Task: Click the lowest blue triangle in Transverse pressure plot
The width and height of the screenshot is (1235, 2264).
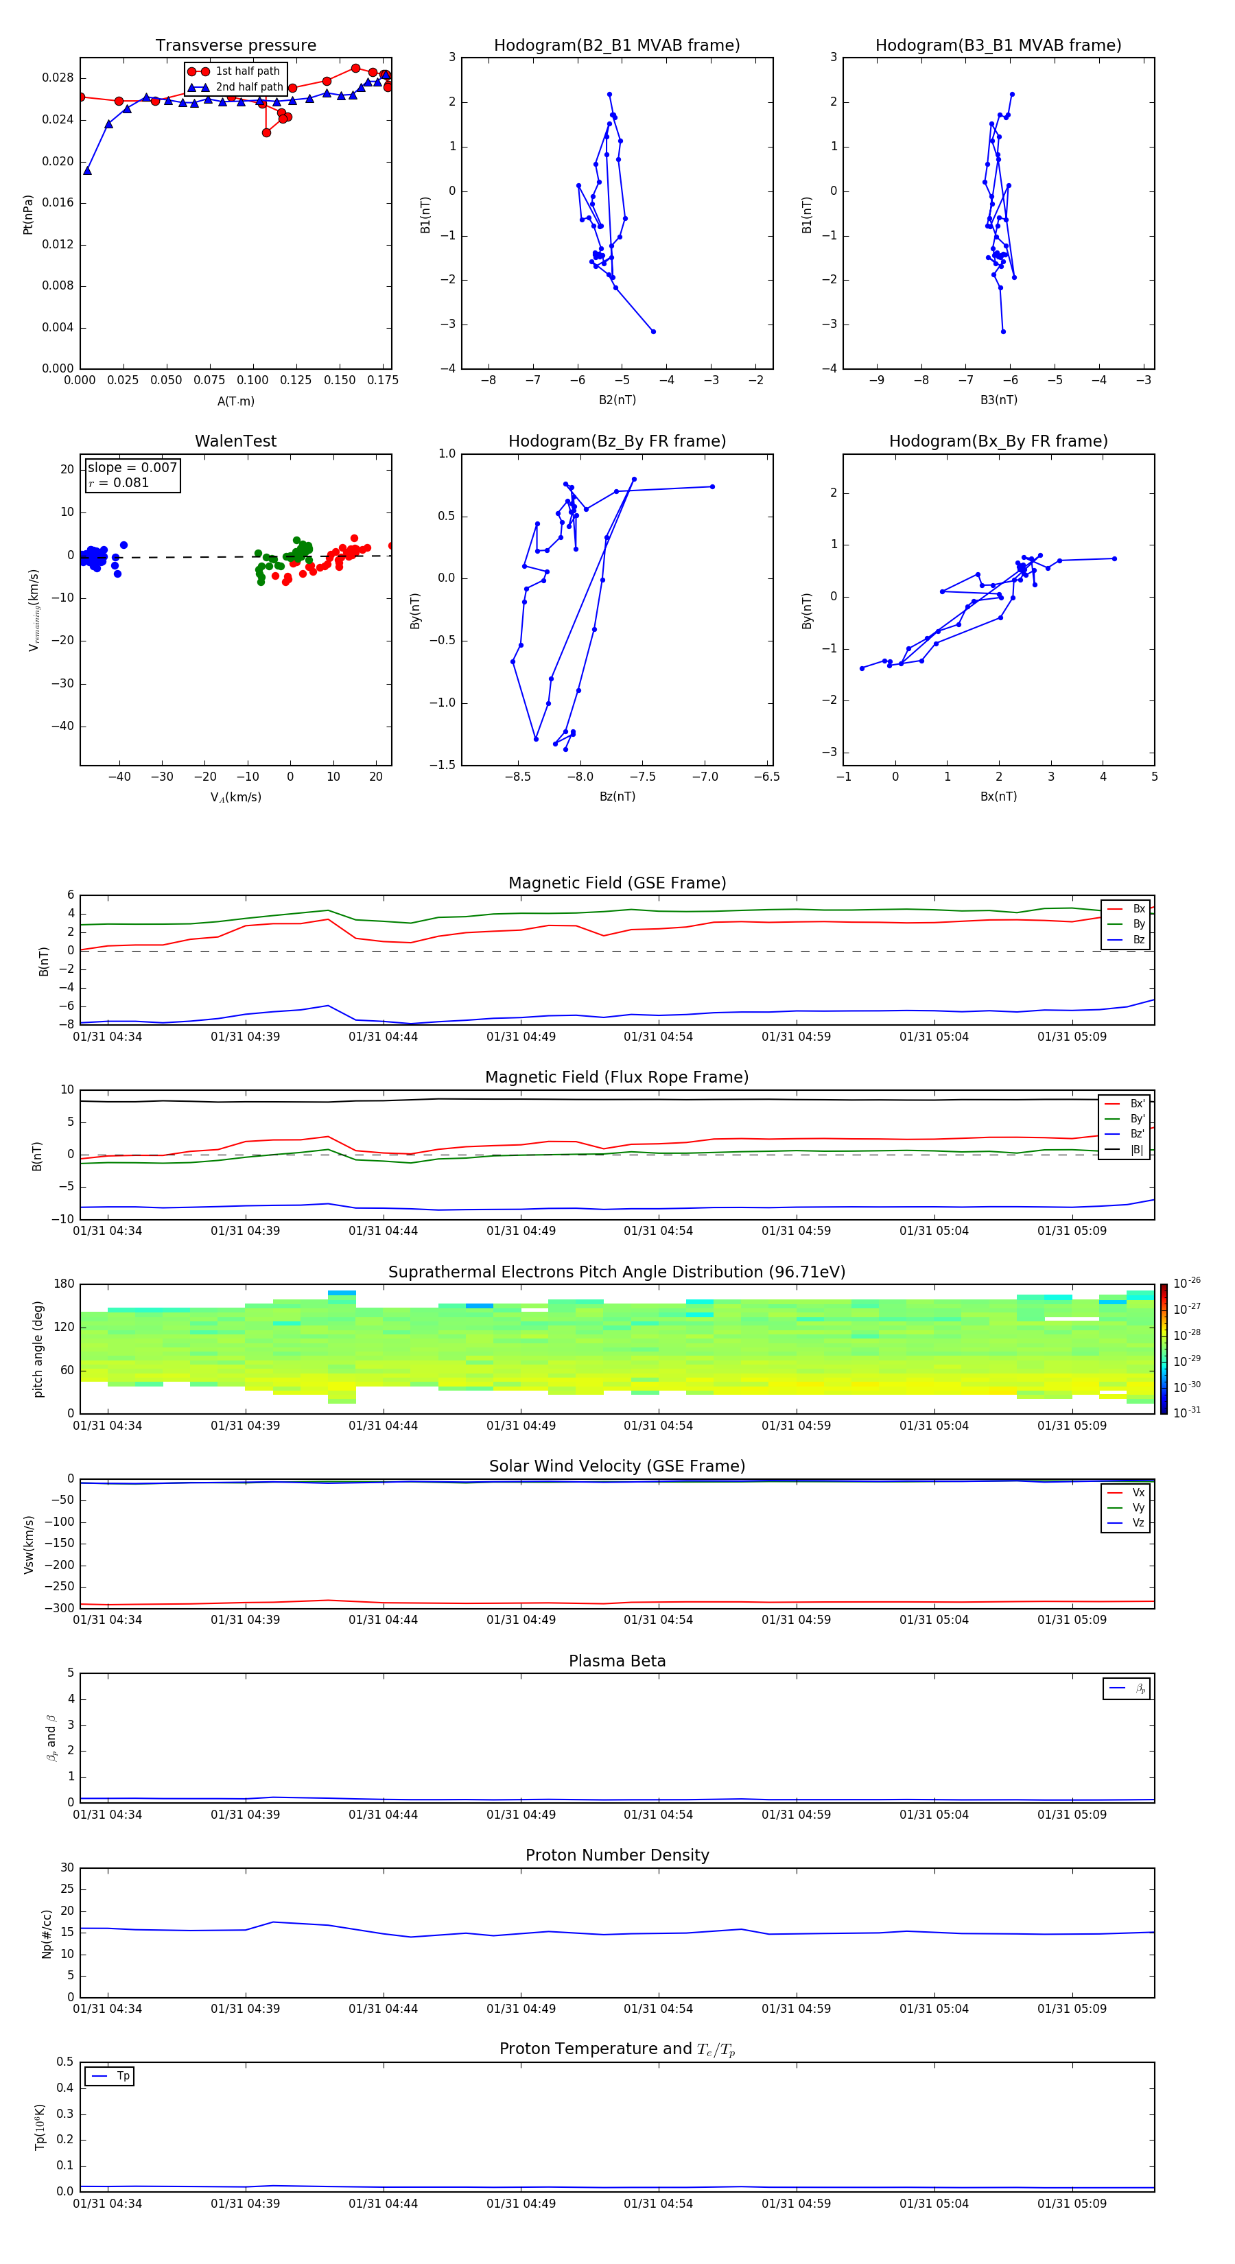Action: 87,171
